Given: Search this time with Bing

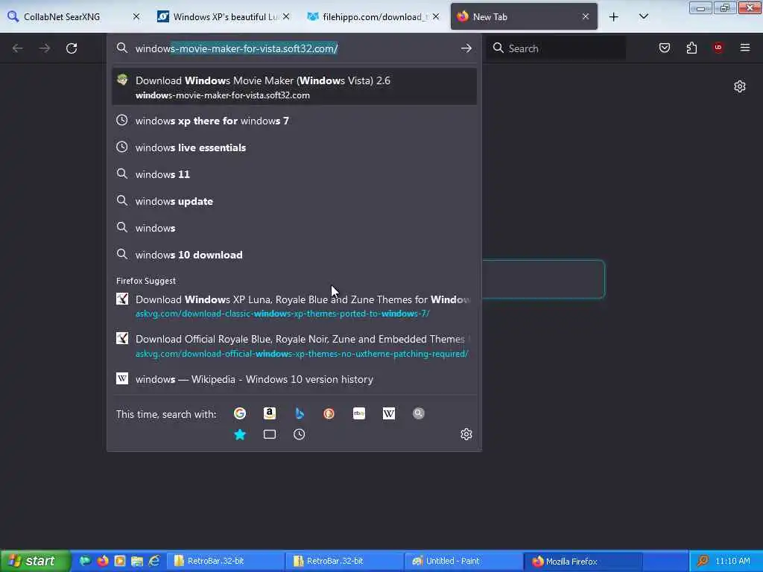Looking at the screenshot, I should click(300, 413).
